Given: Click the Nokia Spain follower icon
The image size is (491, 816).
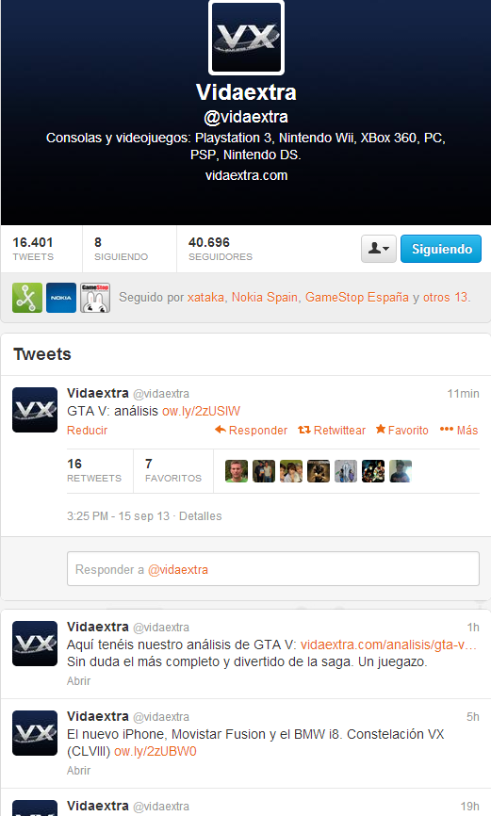Looking at the screenshot, I should 61,298.
